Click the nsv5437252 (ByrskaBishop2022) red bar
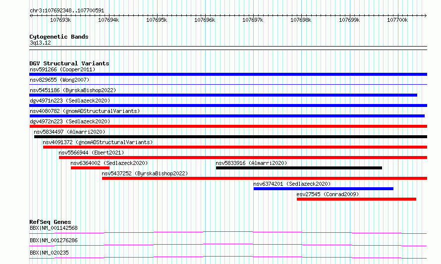Image resolution: width=441 pixels, height=264 pixels. click(265, 178)
